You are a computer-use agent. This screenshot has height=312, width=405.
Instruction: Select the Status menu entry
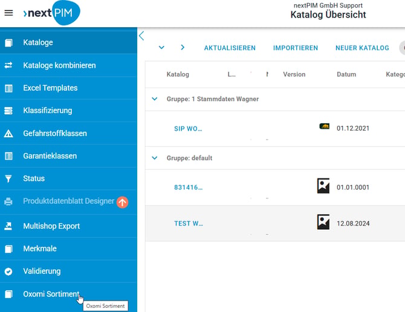(68, 178)
